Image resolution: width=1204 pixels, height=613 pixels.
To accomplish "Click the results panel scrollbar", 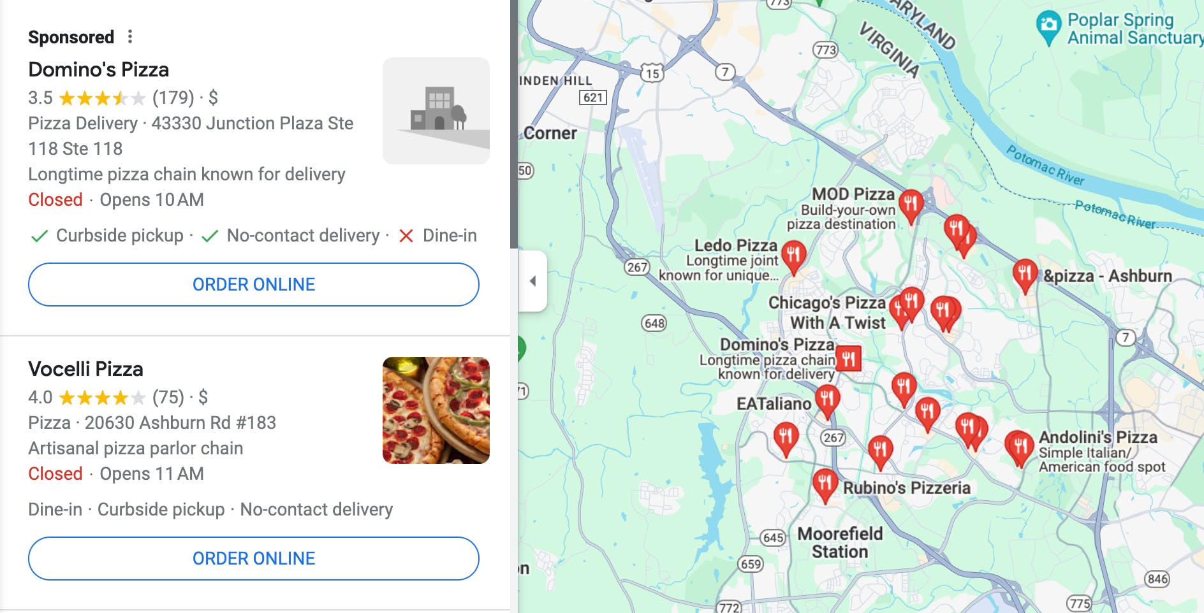I will tap(514, 124).
